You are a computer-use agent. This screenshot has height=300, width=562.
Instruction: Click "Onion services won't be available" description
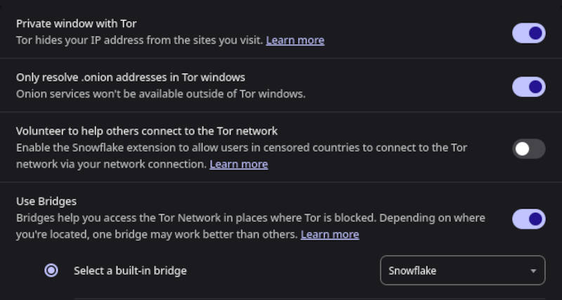[160, 93]
